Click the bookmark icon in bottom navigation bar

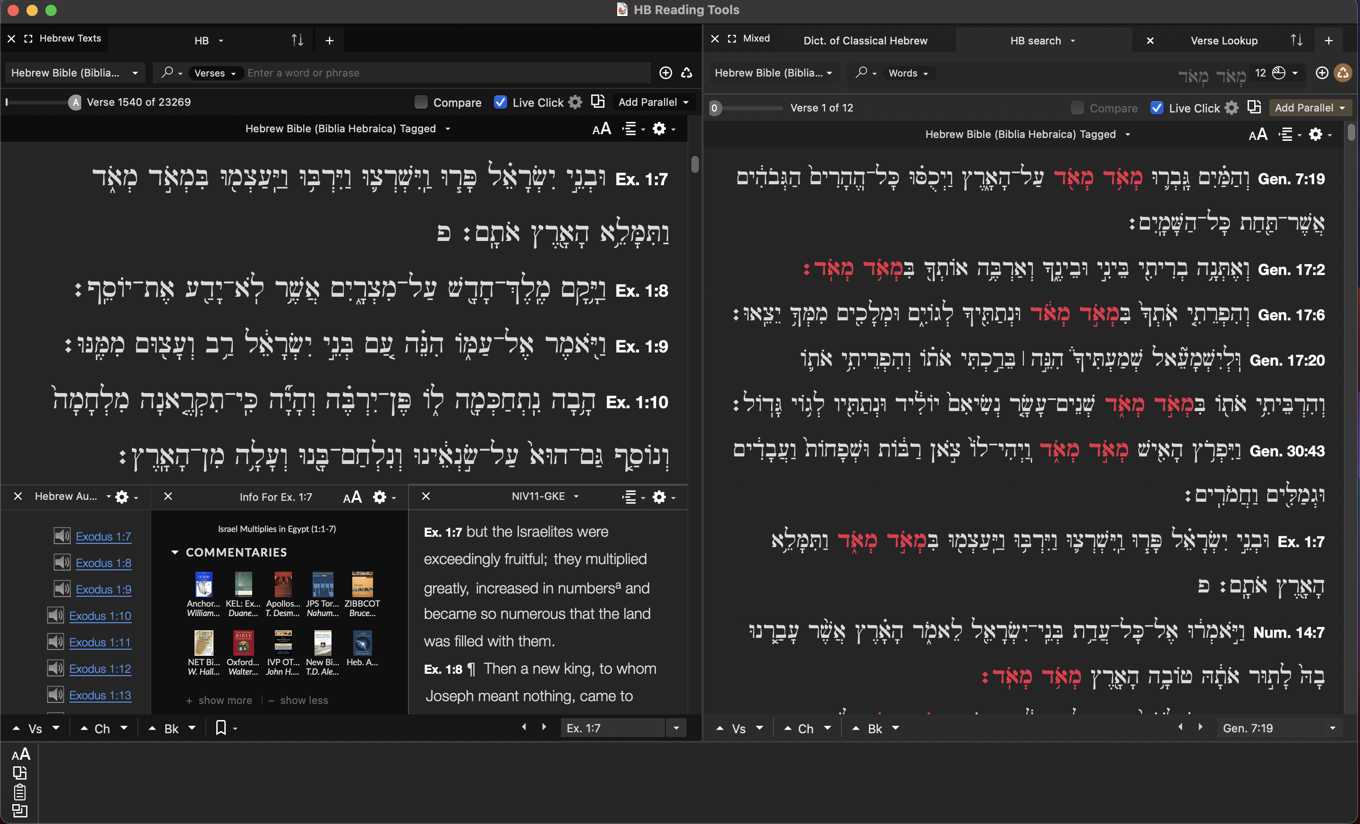coord(221,728)
